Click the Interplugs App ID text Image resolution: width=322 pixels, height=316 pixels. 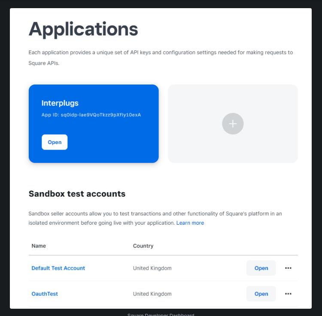(91, 115)
